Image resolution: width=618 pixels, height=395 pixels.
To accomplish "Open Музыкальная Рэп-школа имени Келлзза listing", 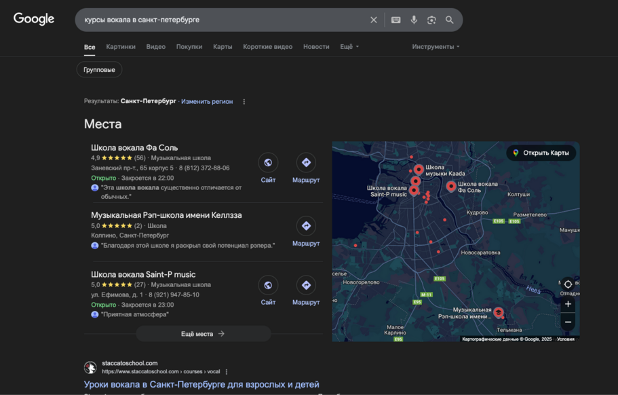I will (166, 215).
